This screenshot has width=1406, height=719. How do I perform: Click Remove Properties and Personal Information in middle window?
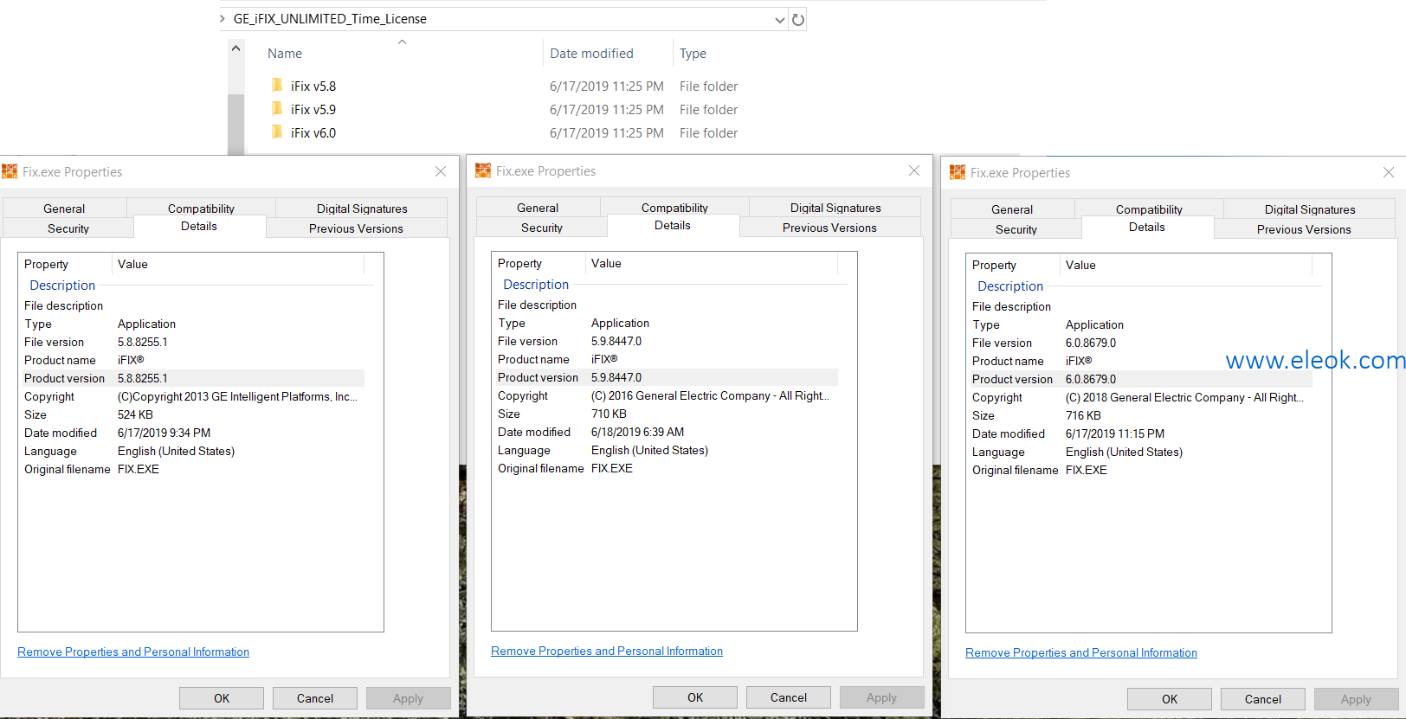(x=607, y=651)
